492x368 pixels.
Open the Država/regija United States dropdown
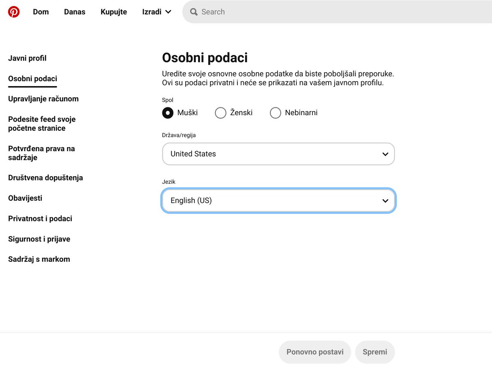pyautogui.click(x=278, y=154)
